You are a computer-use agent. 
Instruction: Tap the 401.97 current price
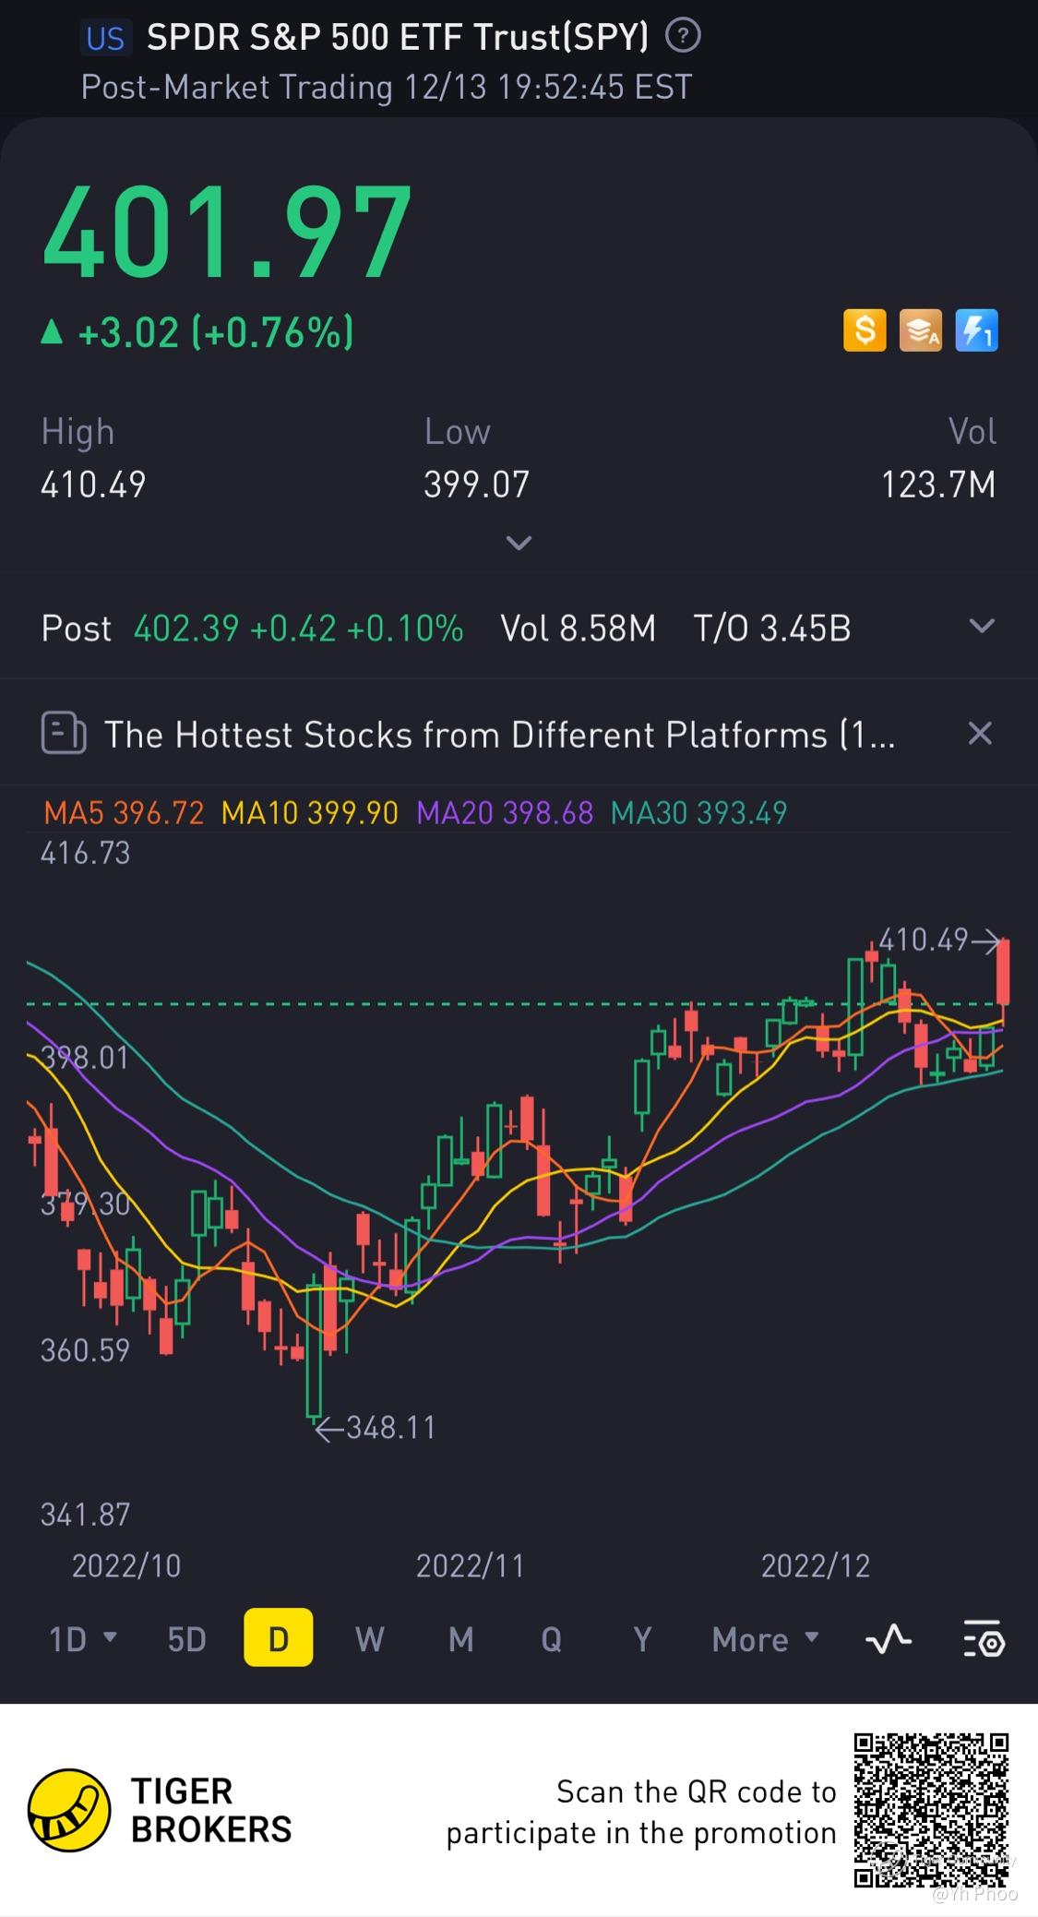[x=227, y=232]
